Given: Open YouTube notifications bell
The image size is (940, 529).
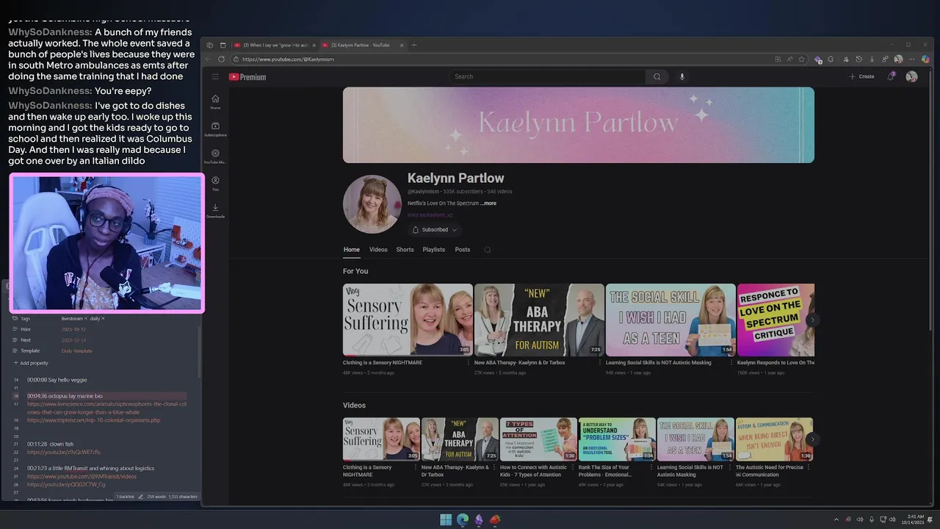Looking at the screenshot, I should (891, 76).
